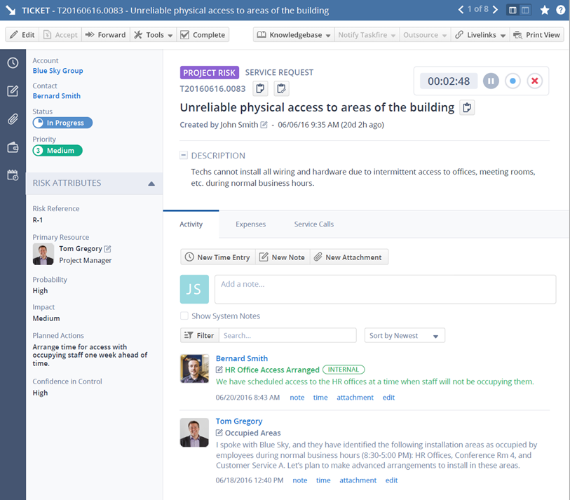This screenshot has height=500, width=570.
Task: Enable Show System Notes checkbox
Action: 184,316
